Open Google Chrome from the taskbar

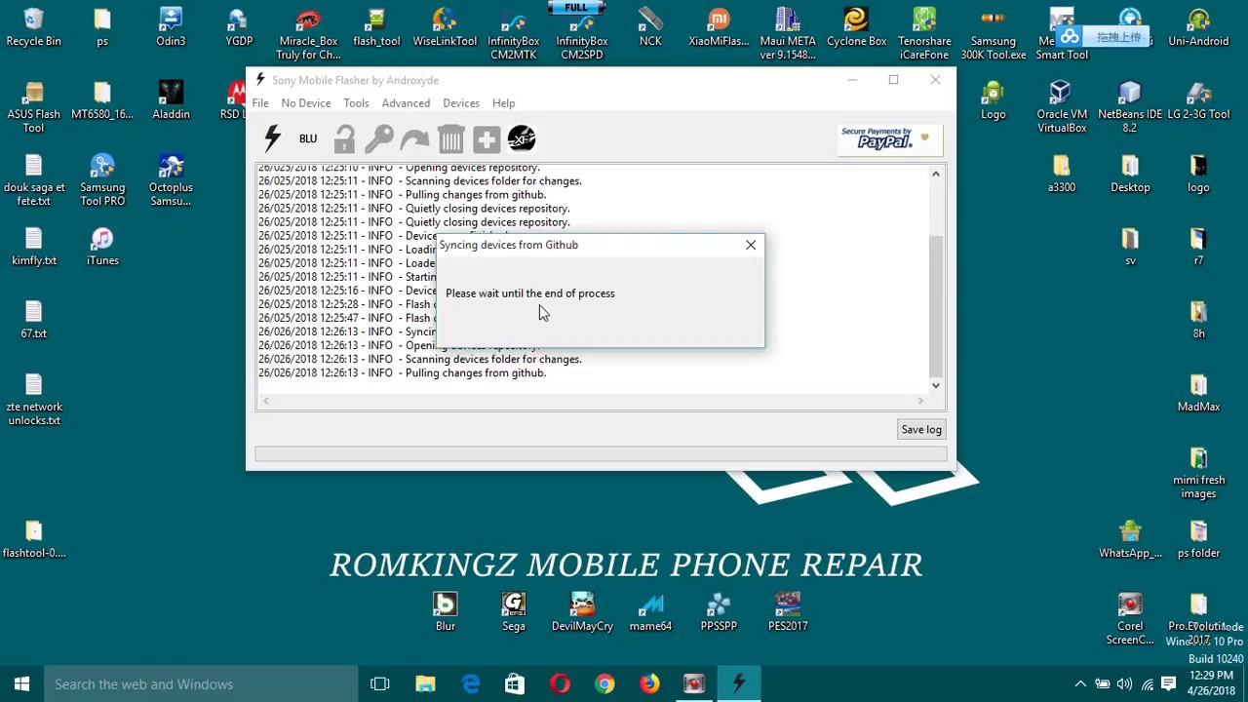tap(604, 684)
